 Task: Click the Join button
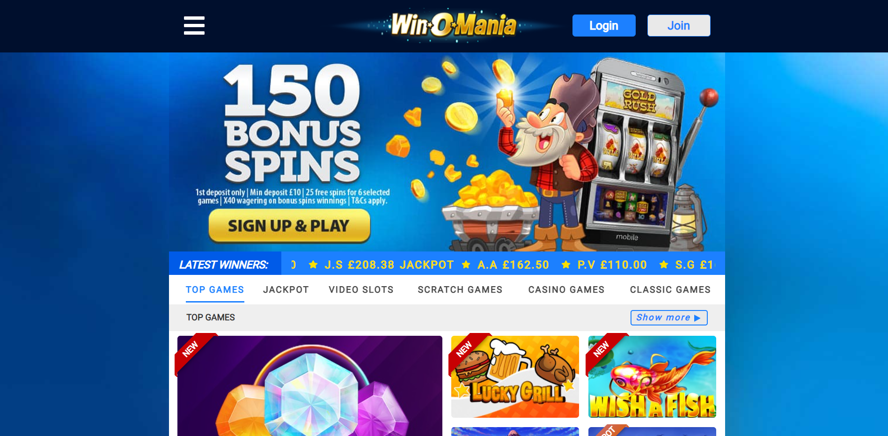[679, 25]
